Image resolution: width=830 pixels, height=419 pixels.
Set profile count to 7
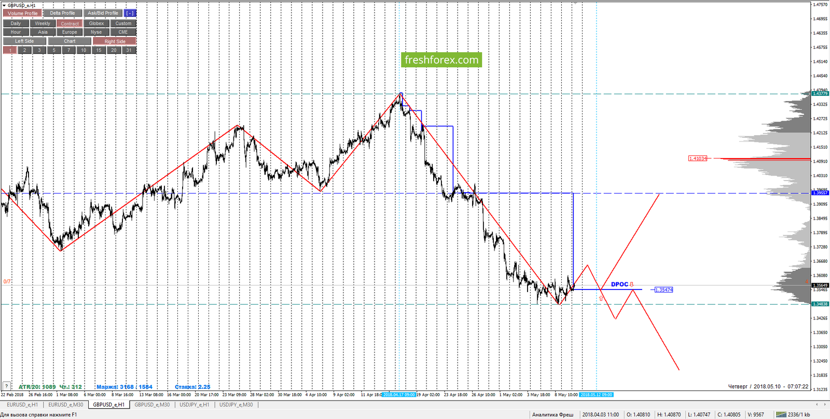(69, 50)
